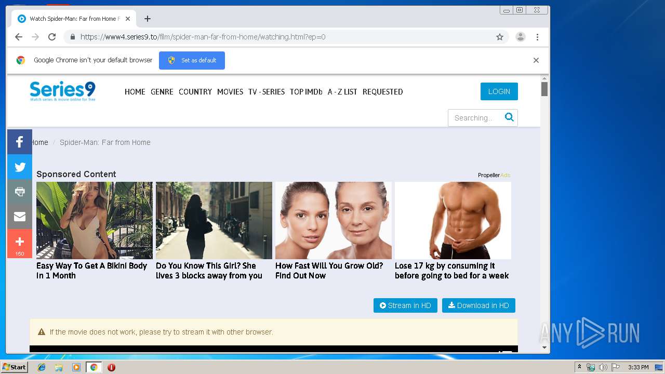The image size is (665, 374).
Task: Click Spider-Man: Far from Home breadcrumb
Action: tap(105, 142)
